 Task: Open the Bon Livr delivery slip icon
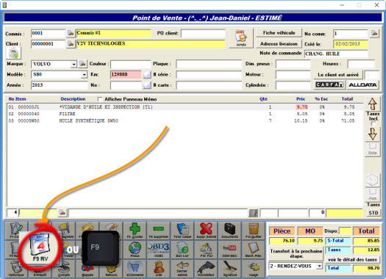pyautogui.click(x=182, y=250)
